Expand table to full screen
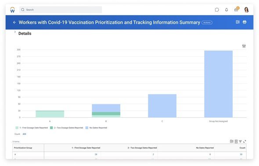Viewport: 259px width, 166px height. (x=245, y=141)
